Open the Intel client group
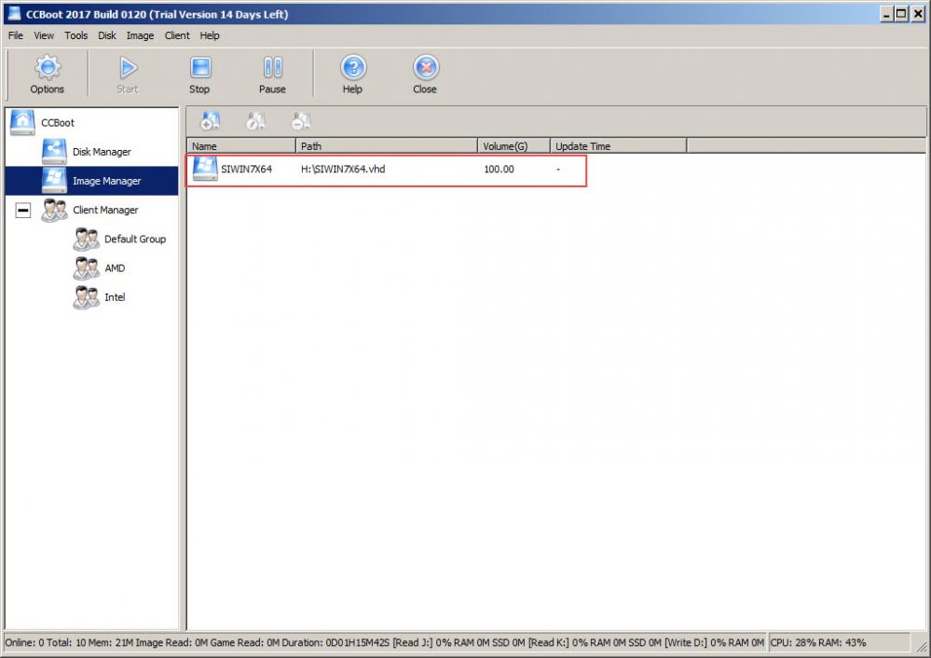This screenshot has width=931, height=658. click(x=115, y=297)
